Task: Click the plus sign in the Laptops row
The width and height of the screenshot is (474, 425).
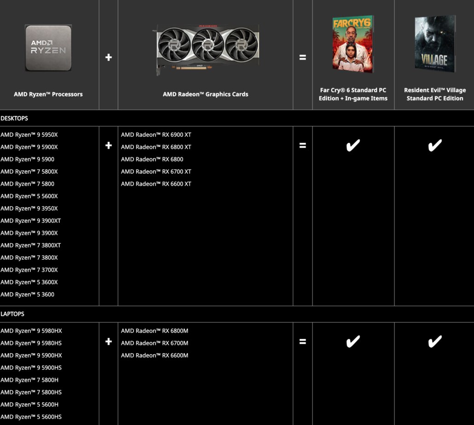Action: [109, 342]
